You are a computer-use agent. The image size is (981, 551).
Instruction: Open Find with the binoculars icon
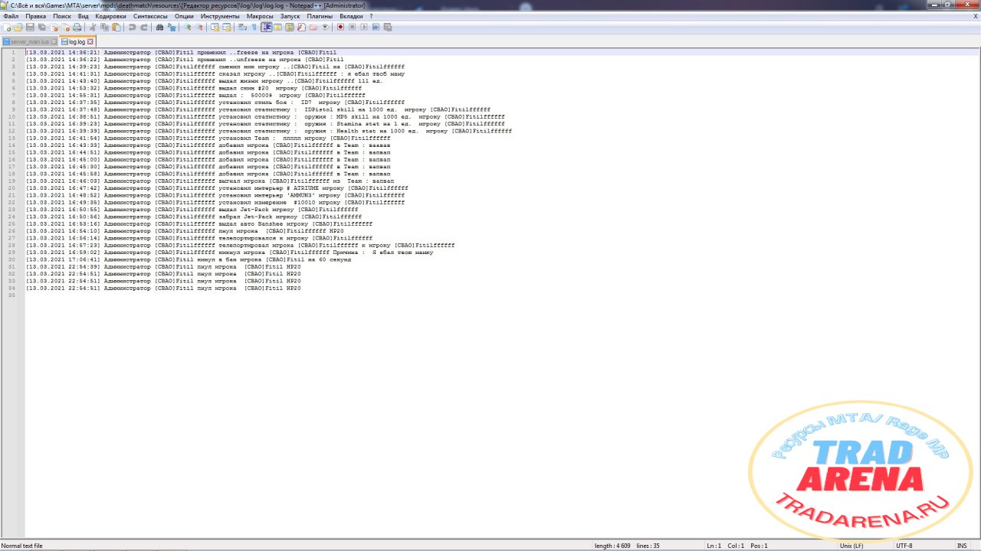[159, 27]
